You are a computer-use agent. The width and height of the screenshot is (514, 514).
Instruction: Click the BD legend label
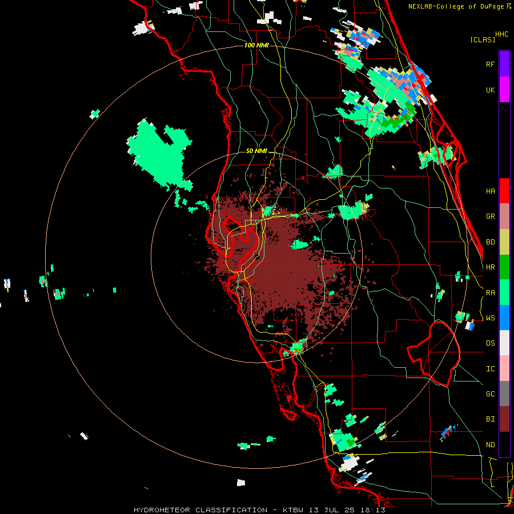490,242
